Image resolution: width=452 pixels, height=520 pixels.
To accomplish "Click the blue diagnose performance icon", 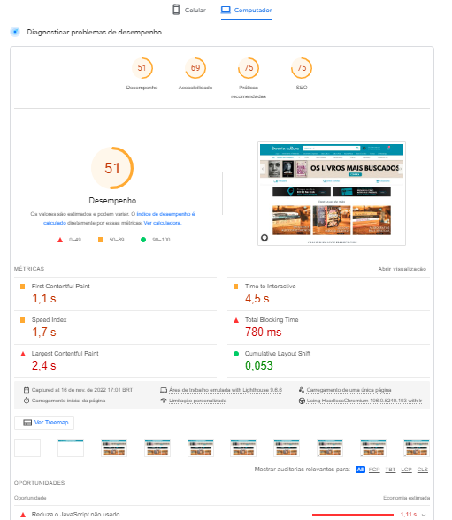I will (x=15, y=32).
